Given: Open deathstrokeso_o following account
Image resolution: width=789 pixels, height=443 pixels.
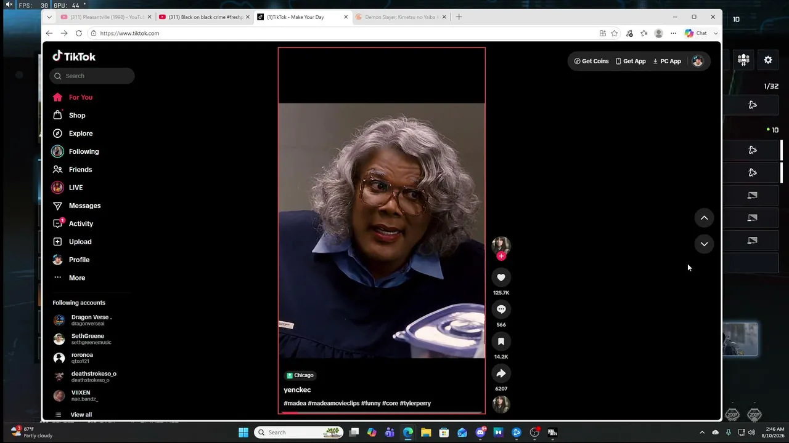Looking at the screenshot, I should click(x=85, y=377).
